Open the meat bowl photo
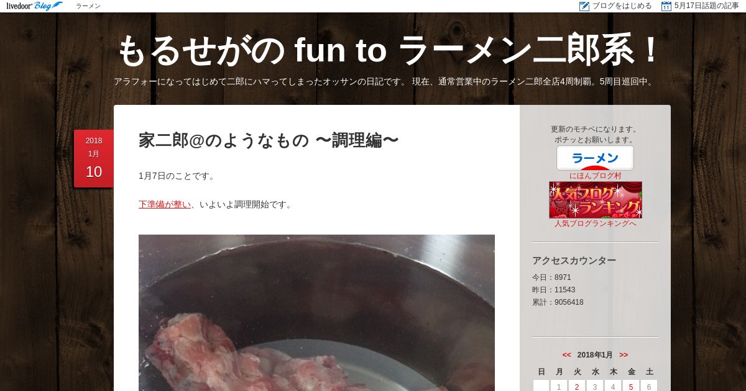Image resolution: width=746 pixels, height=391 pixels. coord(316,313)
